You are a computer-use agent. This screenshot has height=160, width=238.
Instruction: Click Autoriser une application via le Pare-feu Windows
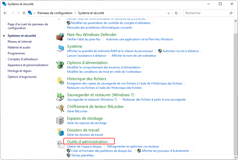click(139, 39)
